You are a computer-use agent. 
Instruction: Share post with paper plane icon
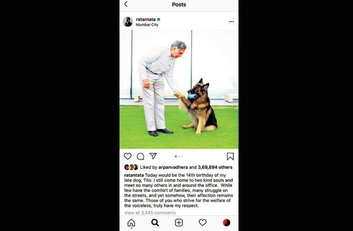(153, 156)
